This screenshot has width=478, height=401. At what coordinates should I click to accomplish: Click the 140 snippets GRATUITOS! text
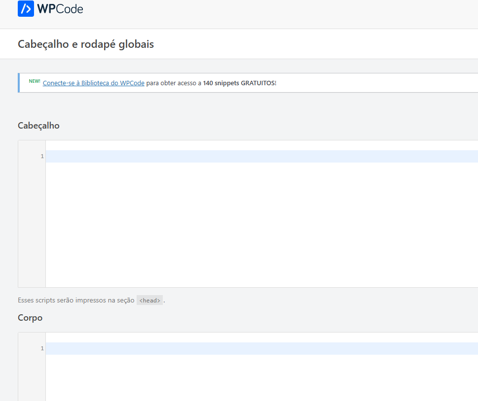click(240, 83)
